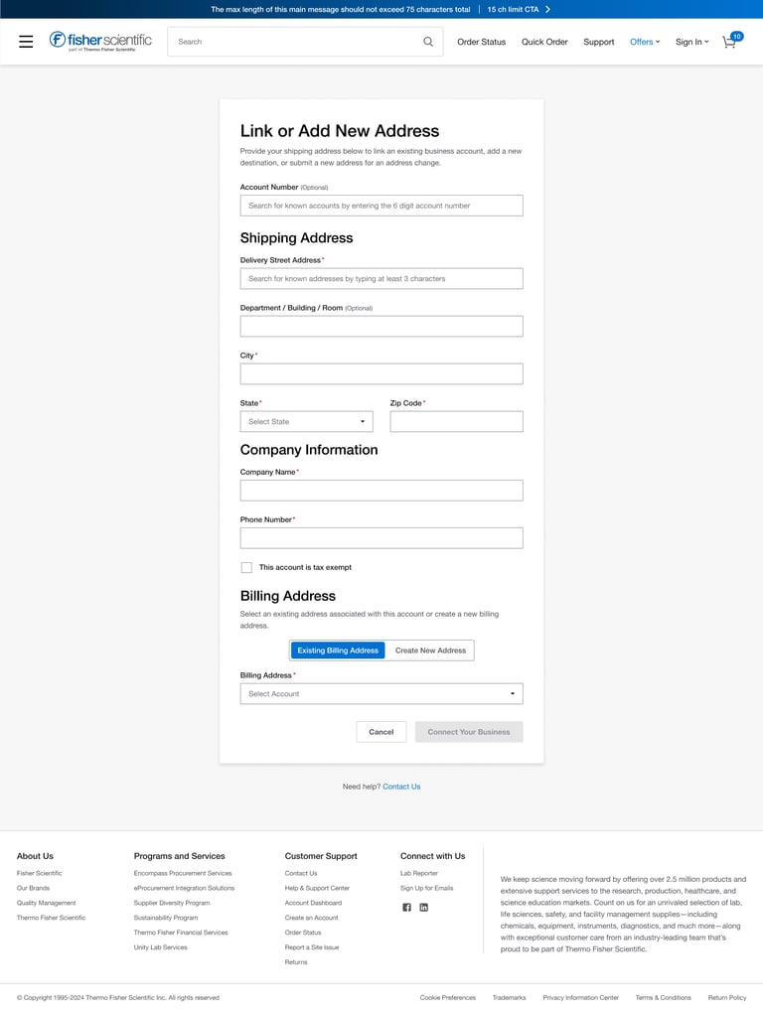Viewport: 763px width, 1012px height.
Task: Open the hamburger navigation menu
Action: (x=26, y=42)
